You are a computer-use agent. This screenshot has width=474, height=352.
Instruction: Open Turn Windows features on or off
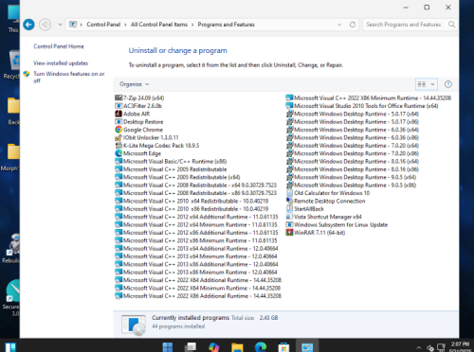(x=69, y=78)
